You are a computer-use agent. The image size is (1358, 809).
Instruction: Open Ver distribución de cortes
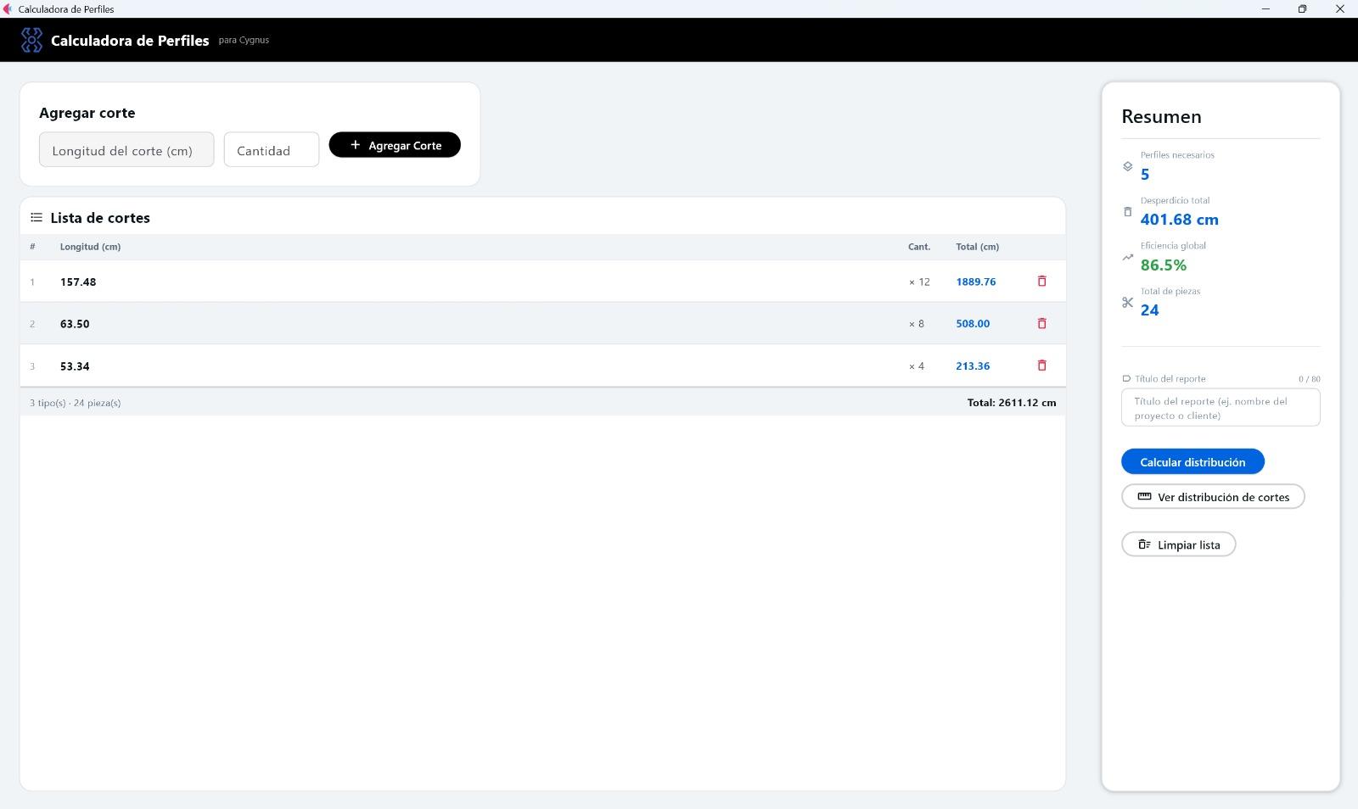click(x=1213, y=497)
